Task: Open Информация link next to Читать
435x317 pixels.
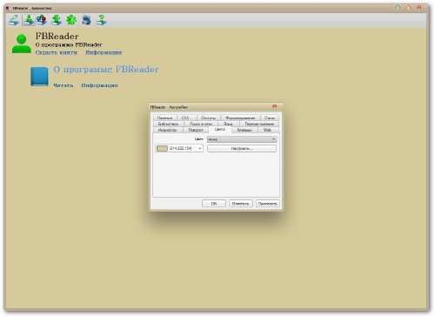Action: 99,85
